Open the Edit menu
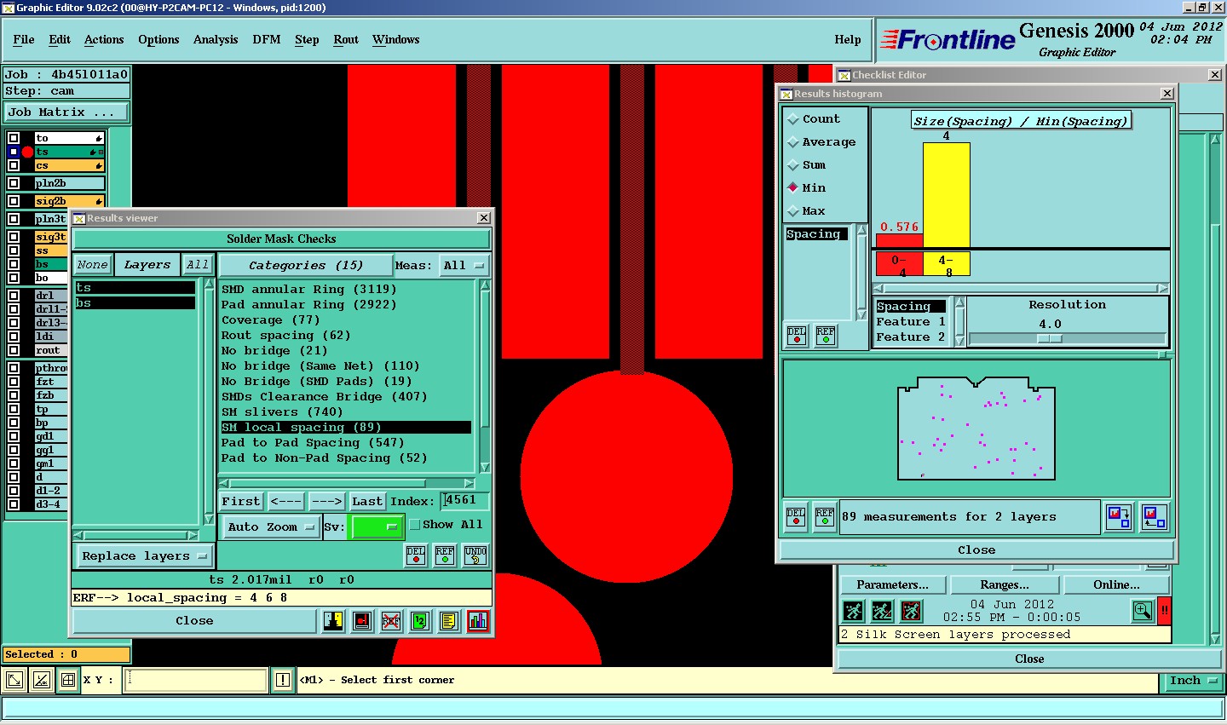The image size is (1227, 725). pyautogui.click(x=60, y=40)
